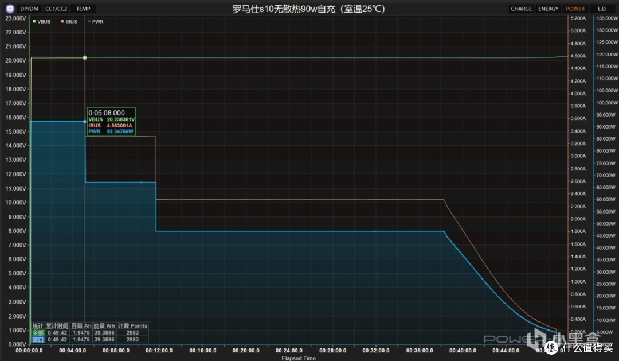
Task: Click the PWR cursor marker point
Action: pyautogui.click(x=85, y=122)
